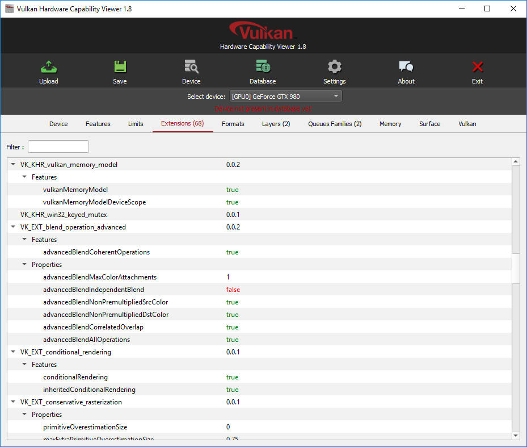Screen dimensions: 527x447
Task: Select advancedBlendNonPremultipliedDstColor row
Action: click(259, 315)
